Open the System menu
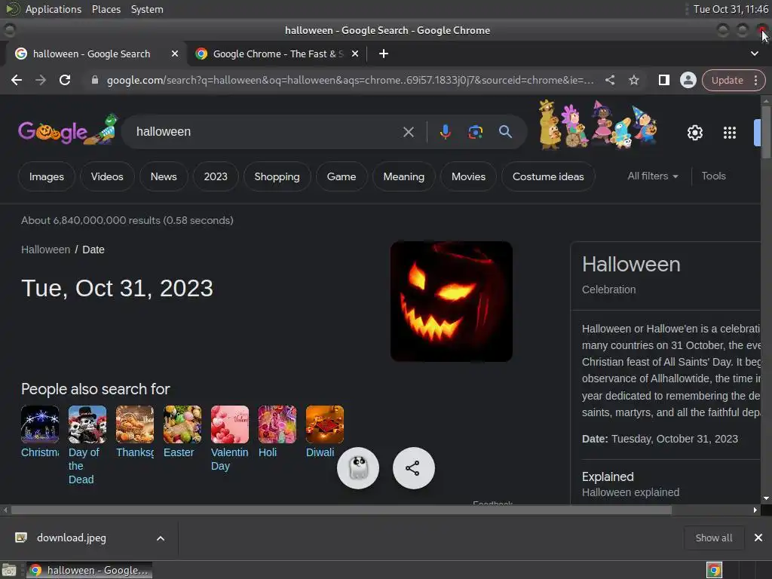Viewport: 772px width, 579px height. coord(147,9)
